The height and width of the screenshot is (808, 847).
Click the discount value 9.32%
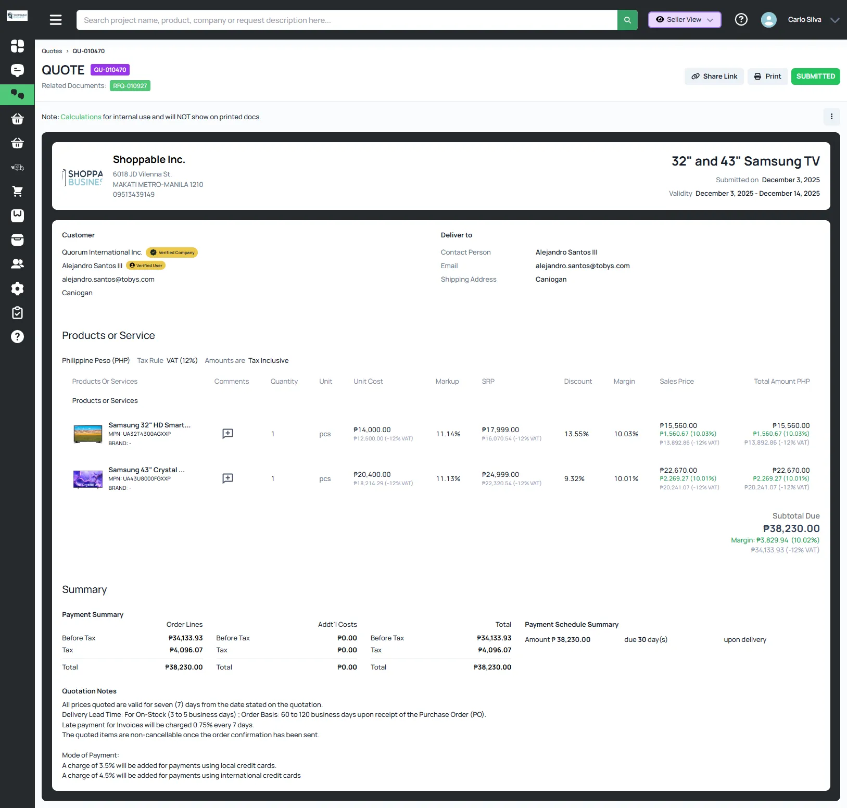[574, 478]
